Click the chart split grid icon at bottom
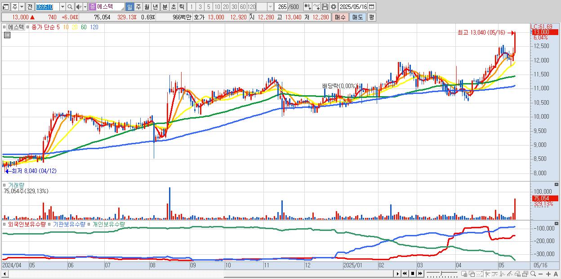Screen dimensions: 561x279 click(x=464, y=274)
